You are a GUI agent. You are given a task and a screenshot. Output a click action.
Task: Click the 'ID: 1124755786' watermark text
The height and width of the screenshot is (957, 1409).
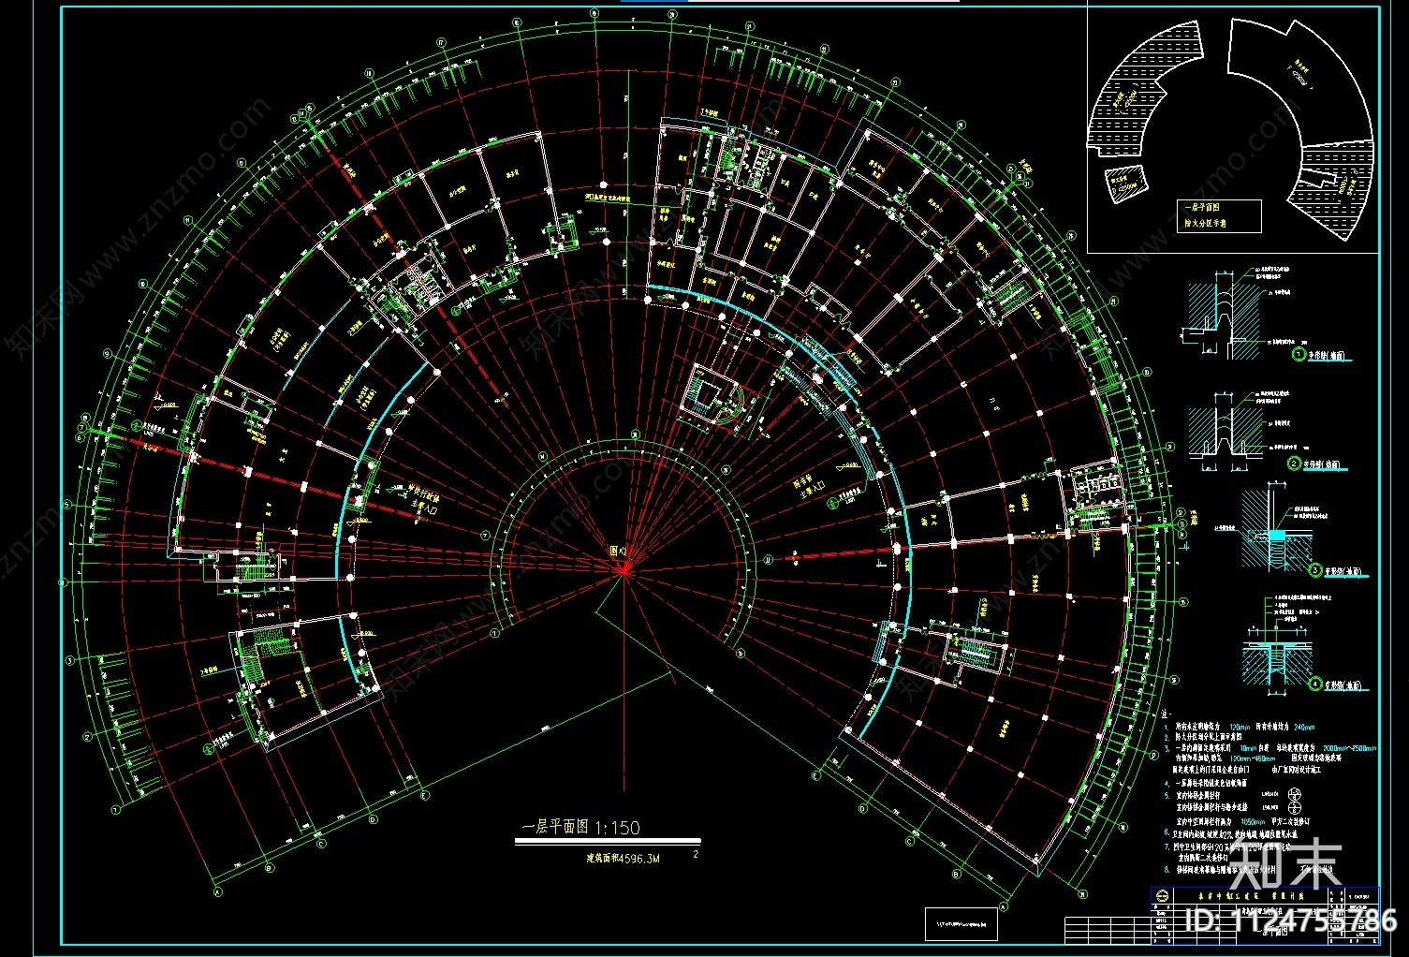tap(1290, 921)
